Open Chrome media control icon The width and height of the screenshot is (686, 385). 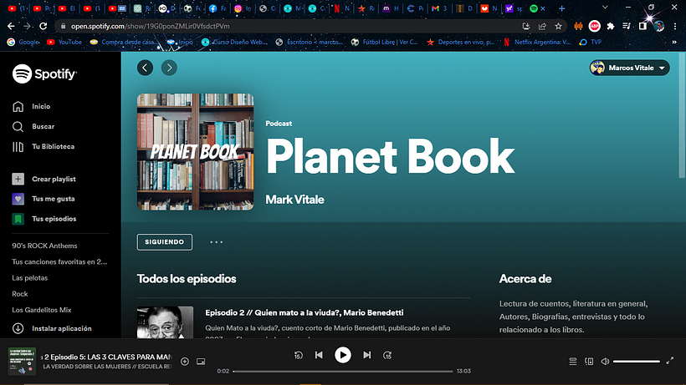(627, 26)
